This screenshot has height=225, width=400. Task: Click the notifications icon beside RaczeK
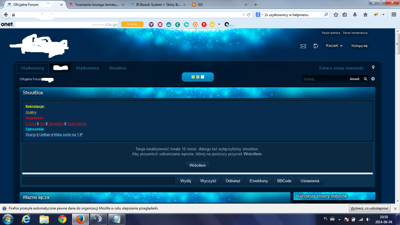(x=316, y=46)
